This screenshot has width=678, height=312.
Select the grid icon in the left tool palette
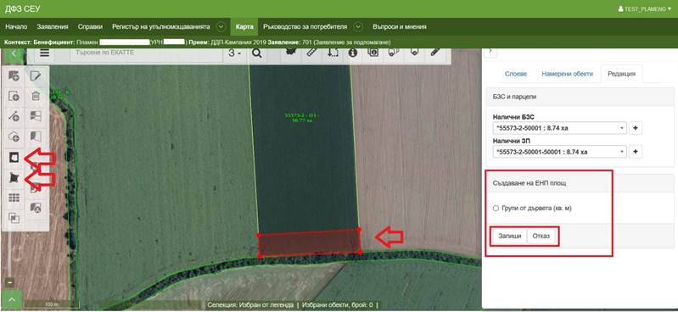(x=14, y=198)
